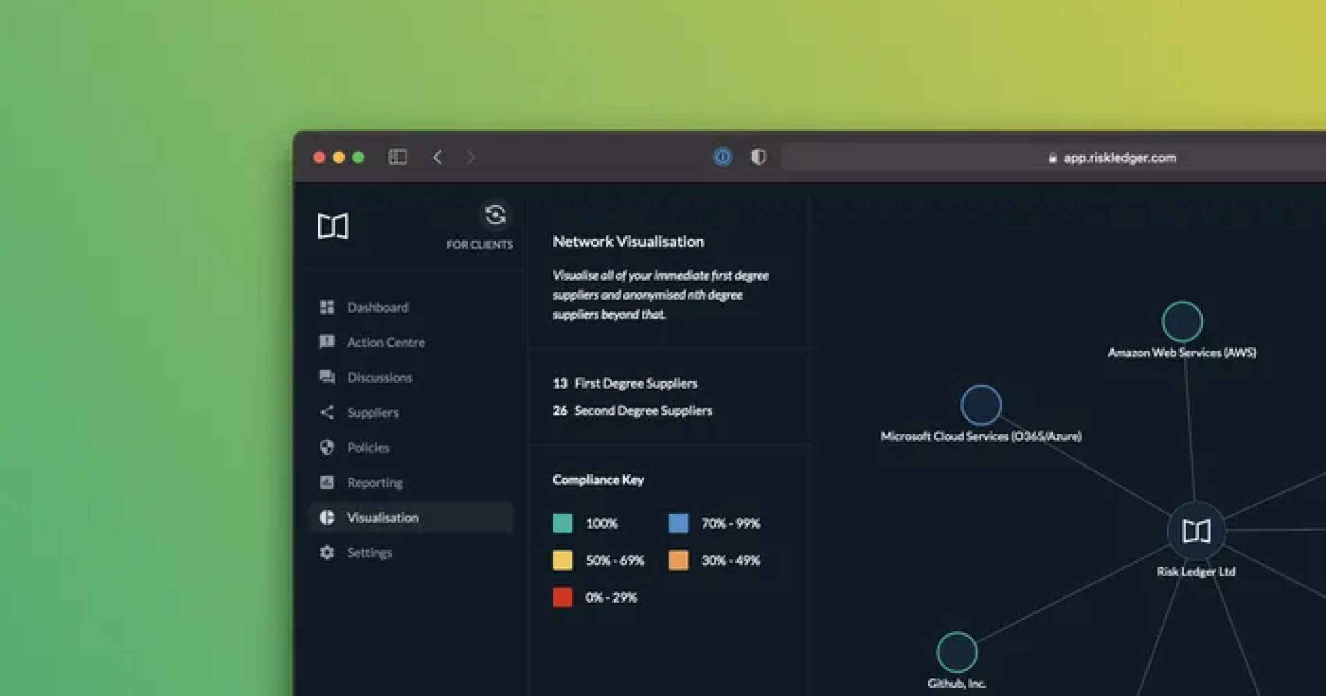This screenshot has height=696, width=1326.
Task: Click the lock icon in address bar
Action: pos(1053,159)
